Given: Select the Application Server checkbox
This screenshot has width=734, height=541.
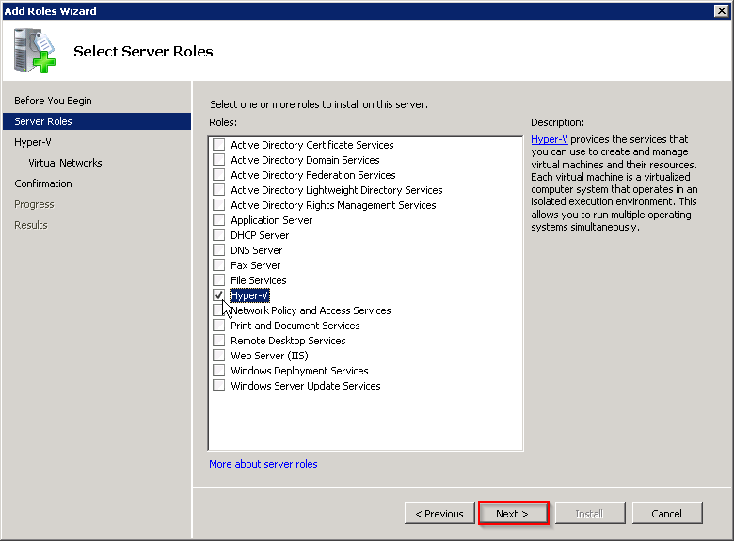Looking at the screenshot, I should tap(218, 220).
